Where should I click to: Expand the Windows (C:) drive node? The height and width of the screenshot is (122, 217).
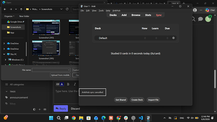point(6,60)
